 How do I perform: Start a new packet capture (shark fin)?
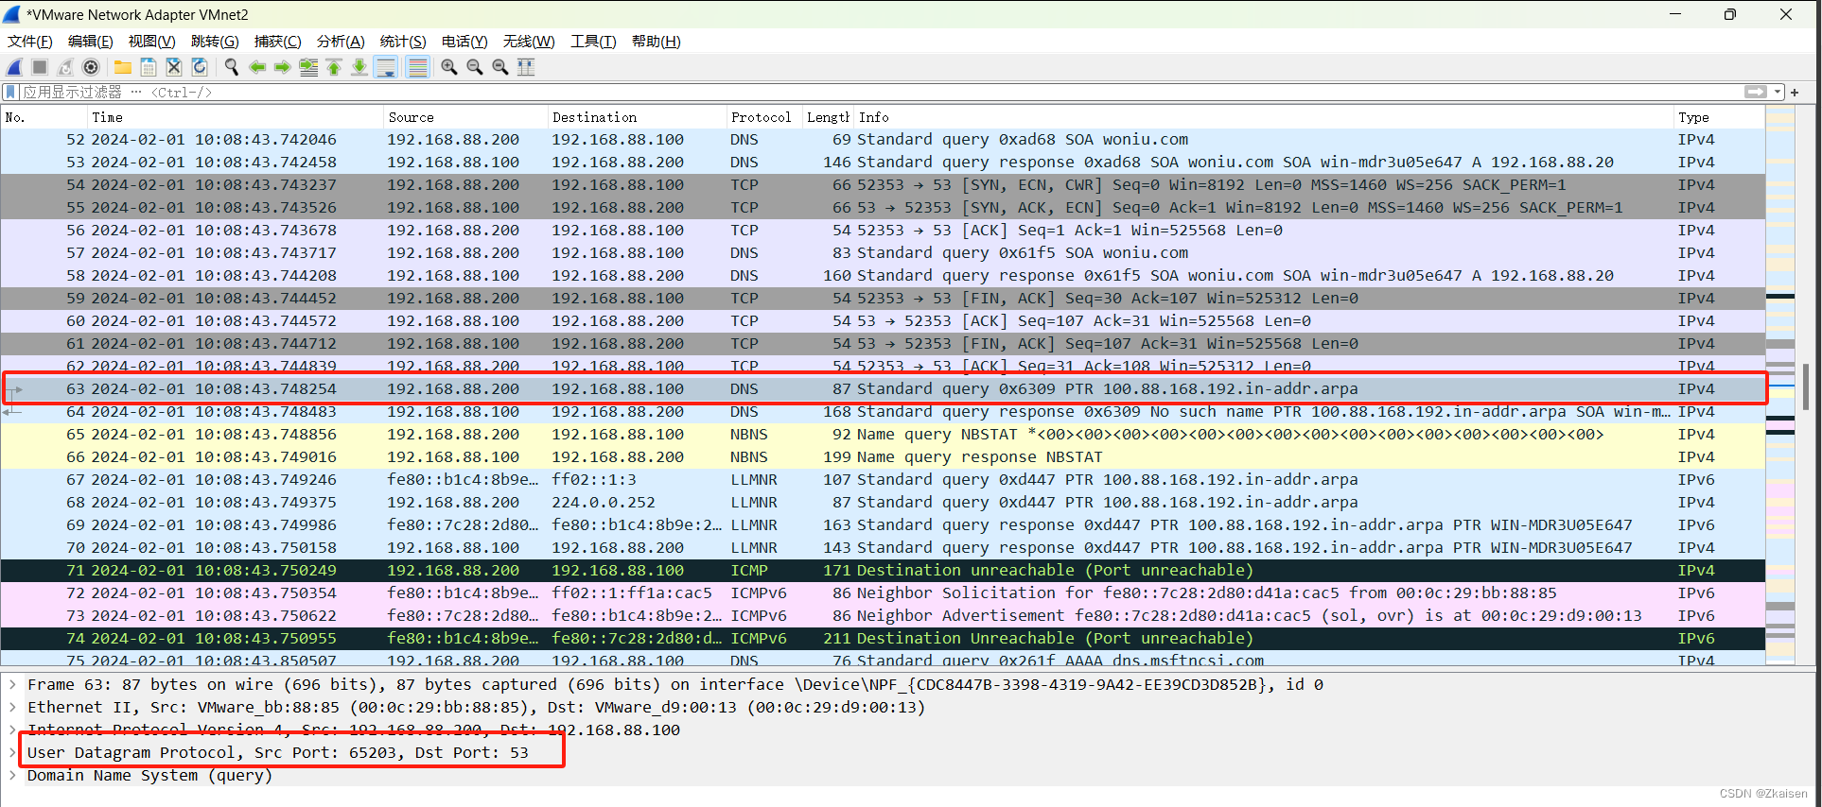click(x=14, y=67)
